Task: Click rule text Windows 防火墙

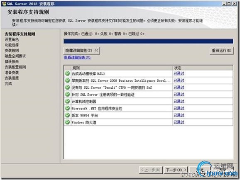Action: click(x=84, y=122)
